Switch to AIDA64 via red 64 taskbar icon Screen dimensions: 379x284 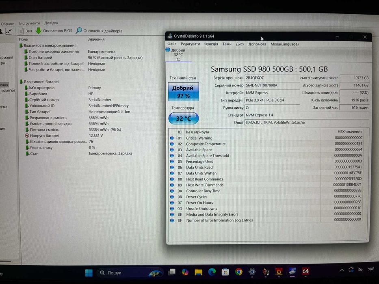coord(305,271)
